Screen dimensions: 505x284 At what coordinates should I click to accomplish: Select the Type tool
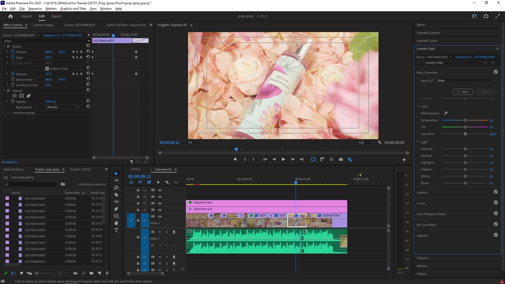(x=116, y=230)
